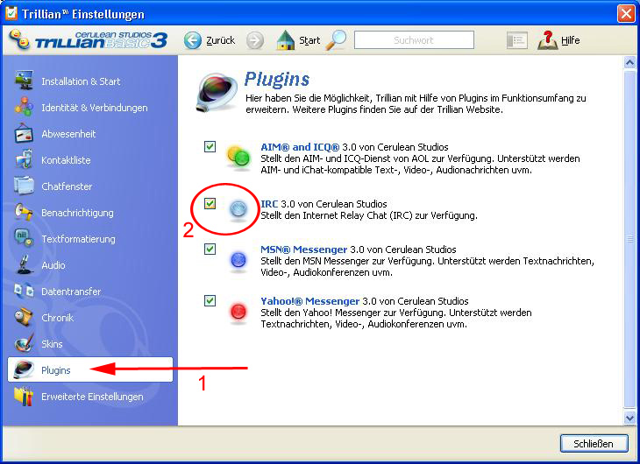Screen dimensions: 640x464
Task: Click the IRC plugin globe icon
Action: 238,208
